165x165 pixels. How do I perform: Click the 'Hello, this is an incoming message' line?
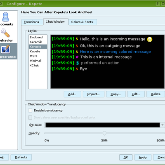pos(113,39)
